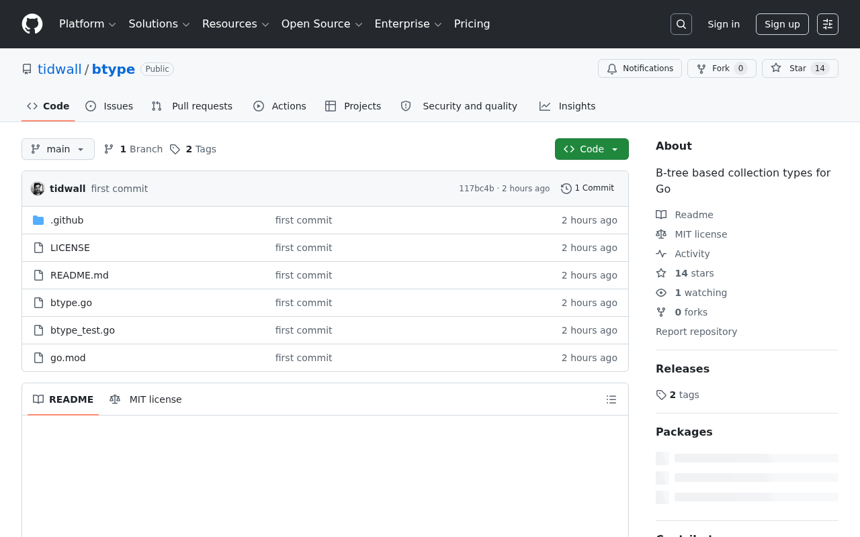The height and width of the screenshot is (537, 860).
Task: Select the README tab
Action: 63,399
